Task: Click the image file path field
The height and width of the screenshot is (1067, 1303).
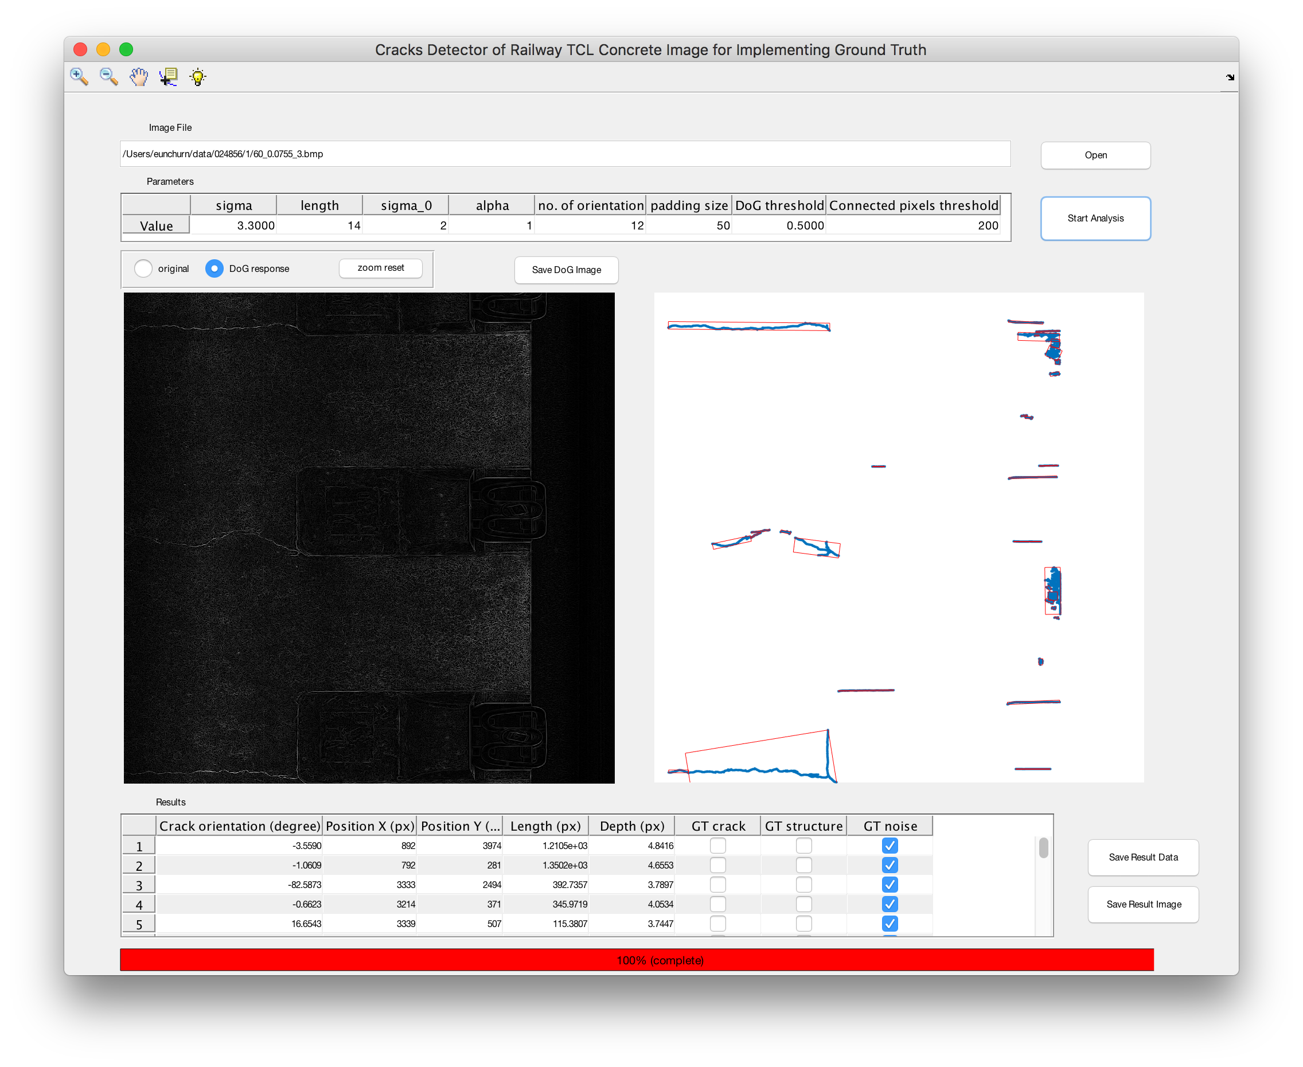Action: click(564, 154)
